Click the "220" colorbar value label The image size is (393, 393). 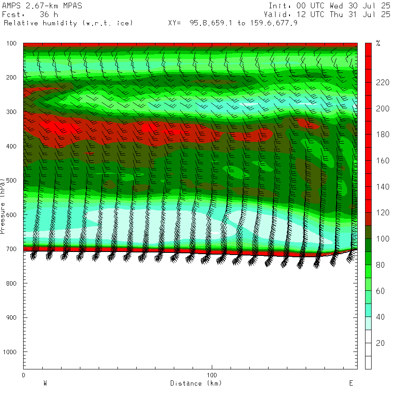[383, 82]
